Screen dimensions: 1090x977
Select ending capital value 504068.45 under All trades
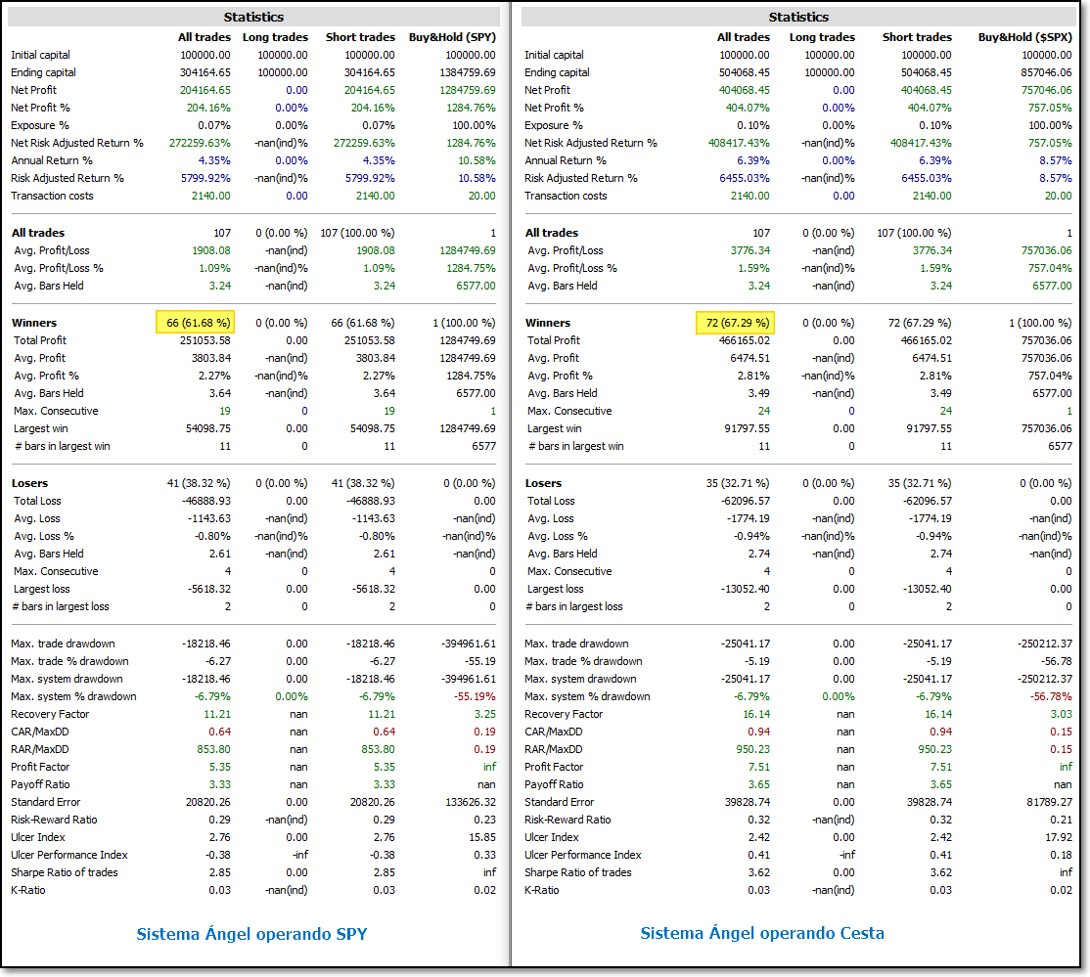[x=744, y=72]
